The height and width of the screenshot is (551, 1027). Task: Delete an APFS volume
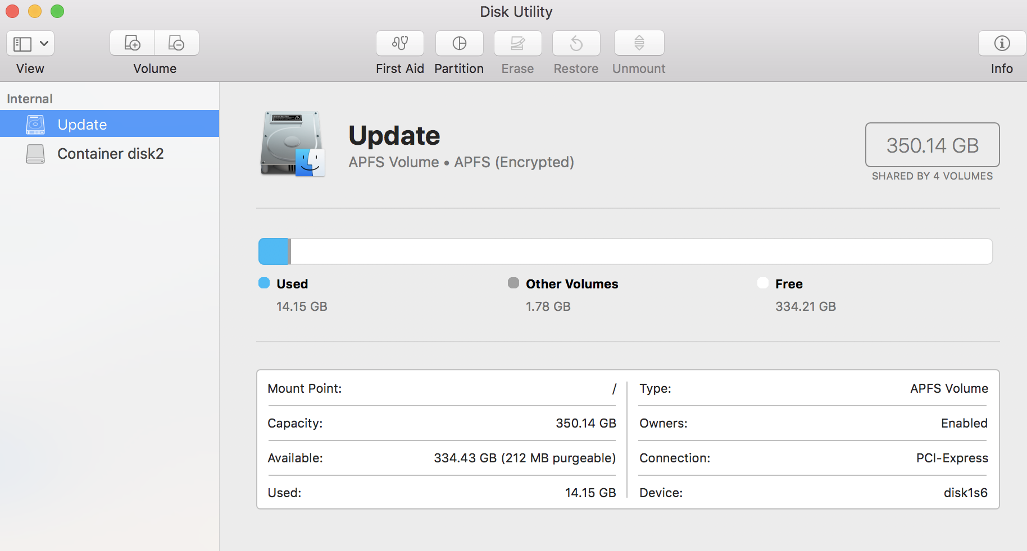(x=176, y=43)
